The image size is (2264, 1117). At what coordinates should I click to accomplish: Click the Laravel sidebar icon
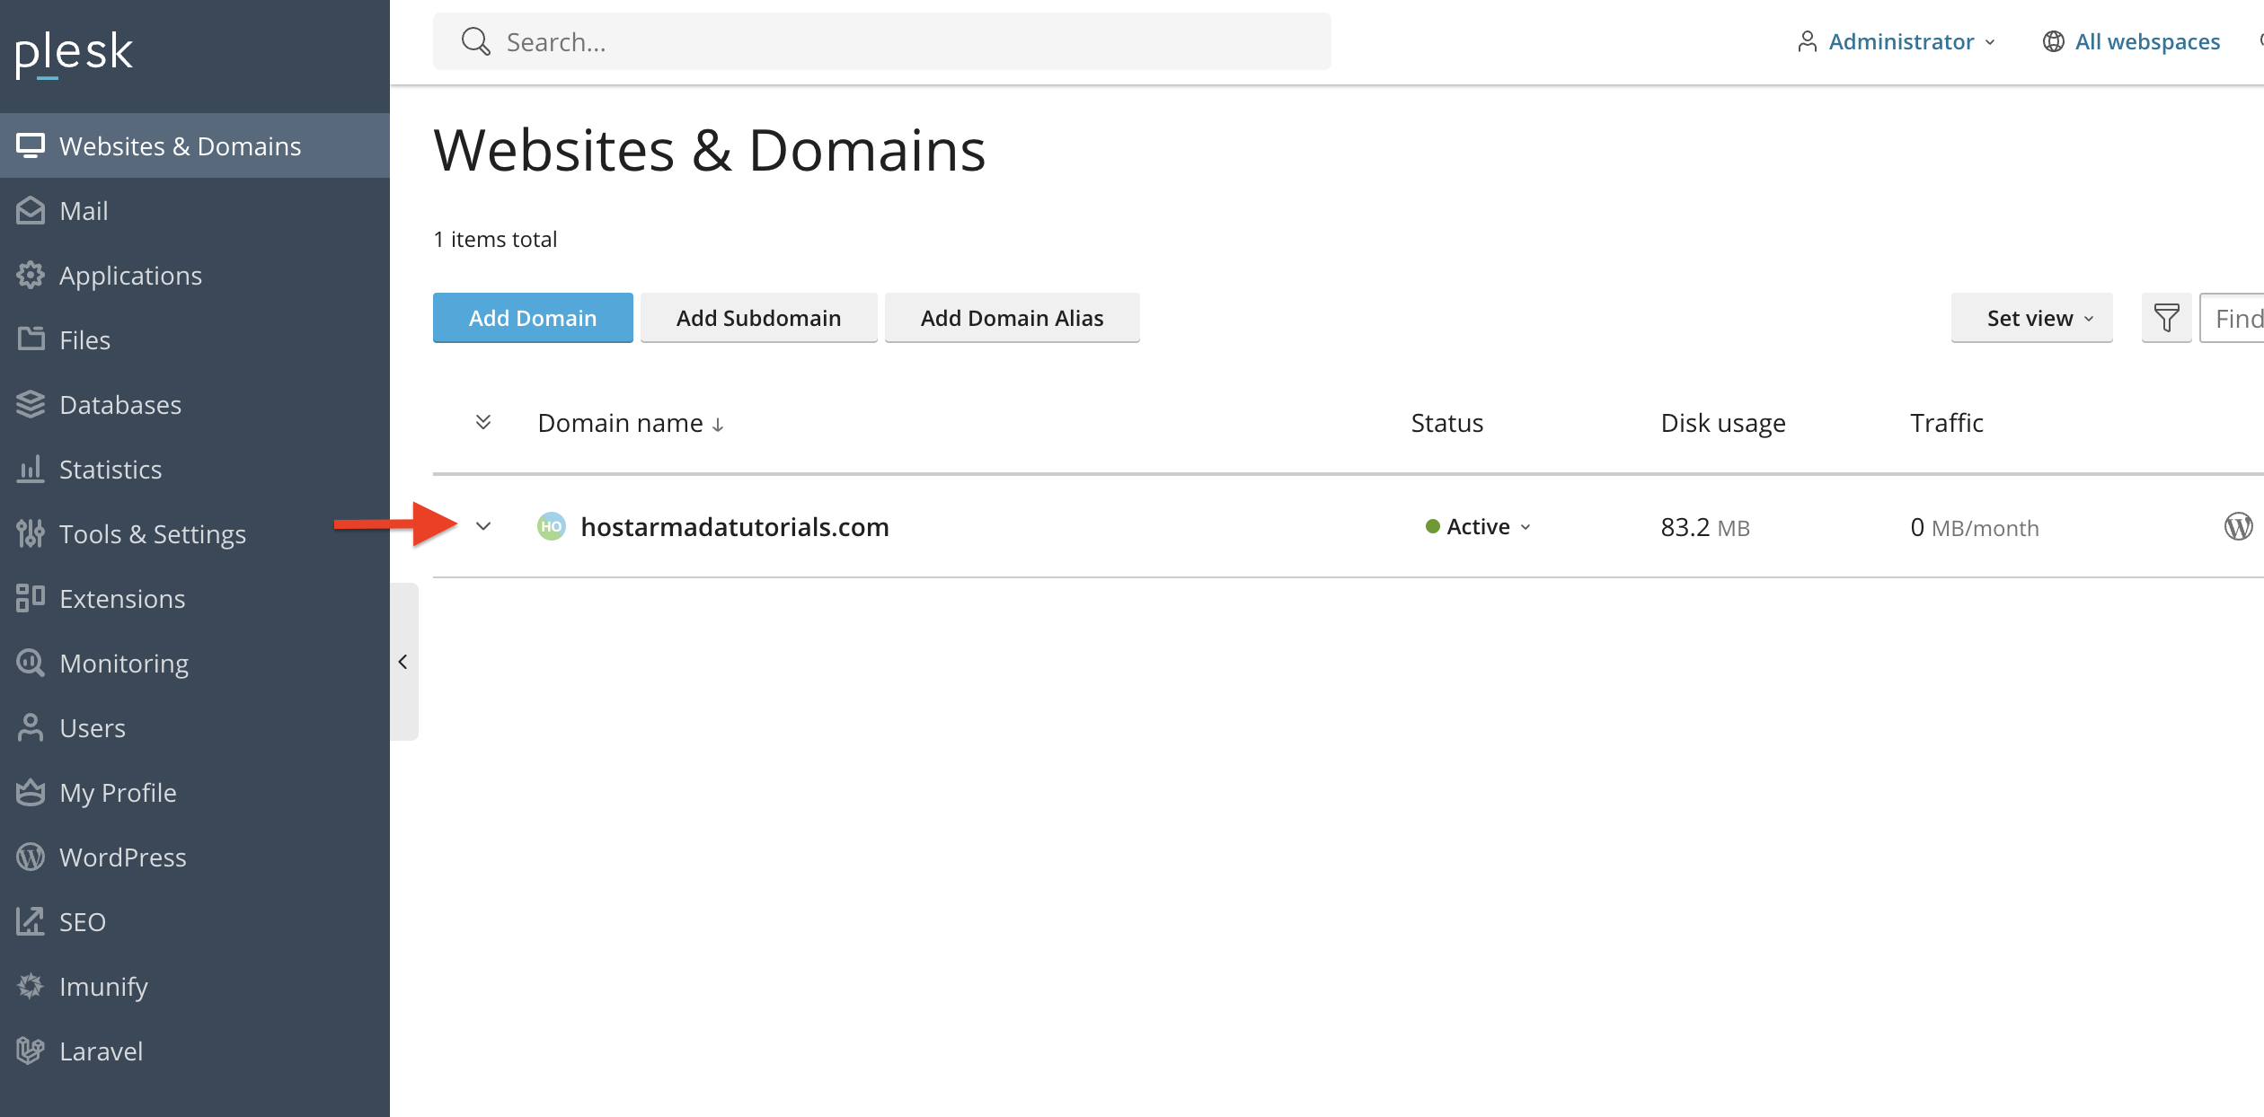point(31,1051)
